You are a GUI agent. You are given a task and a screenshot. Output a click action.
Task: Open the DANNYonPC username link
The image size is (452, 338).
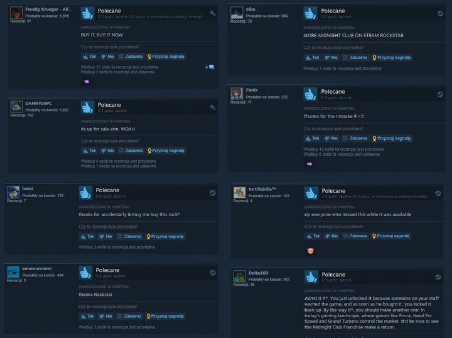tap(39, 103)
